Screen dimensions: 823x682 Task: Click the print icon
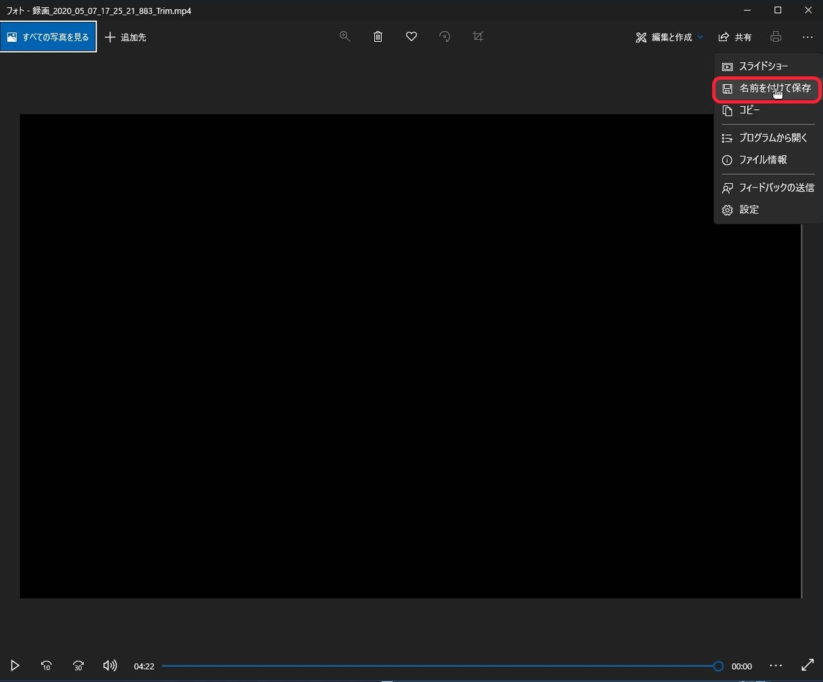(775, 37)
